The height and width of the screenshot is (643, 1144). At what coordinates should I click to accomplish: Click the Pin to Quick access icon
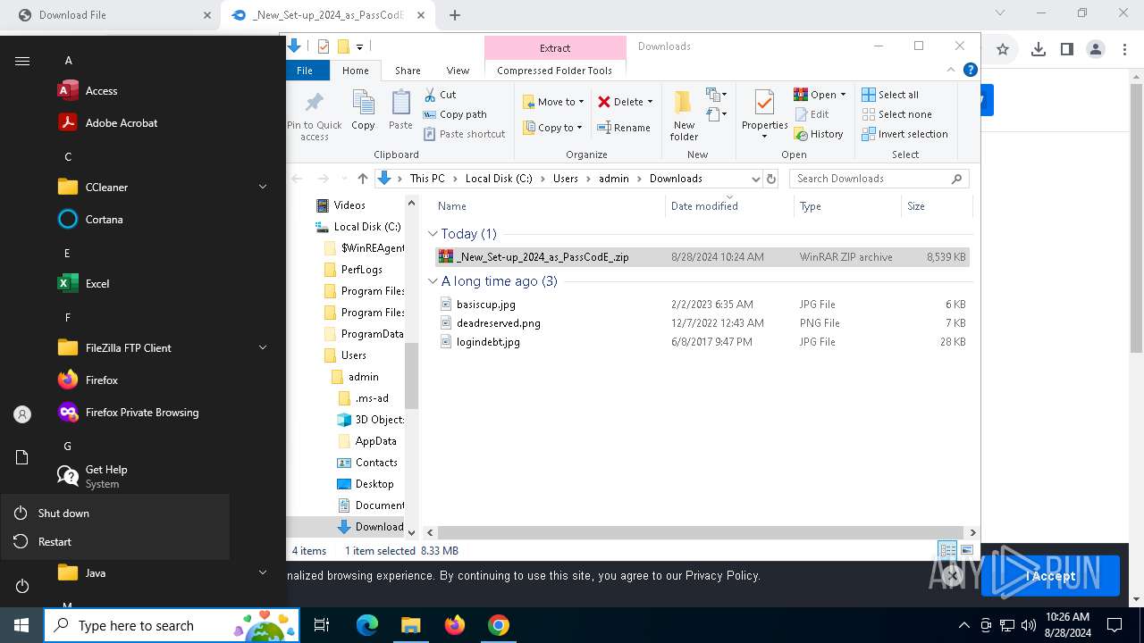click(315, 115)
